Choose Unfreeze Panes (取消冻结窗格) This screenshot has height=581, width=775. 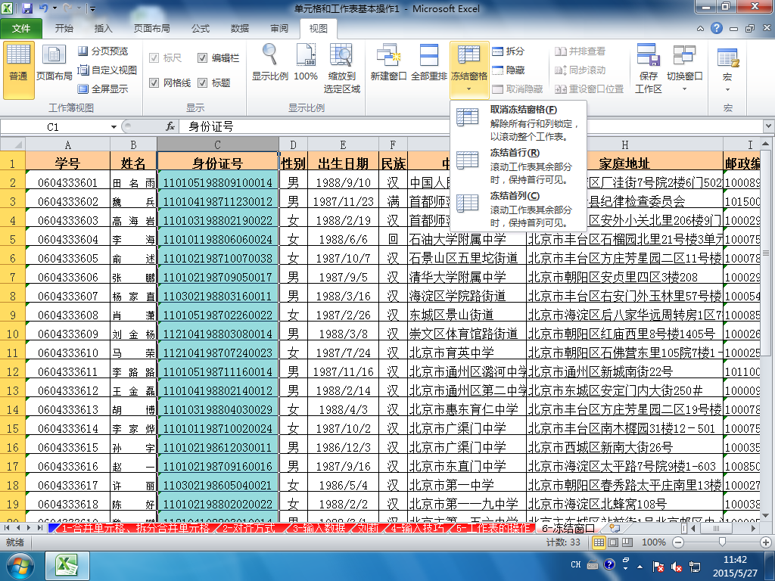tap(518, 123)
